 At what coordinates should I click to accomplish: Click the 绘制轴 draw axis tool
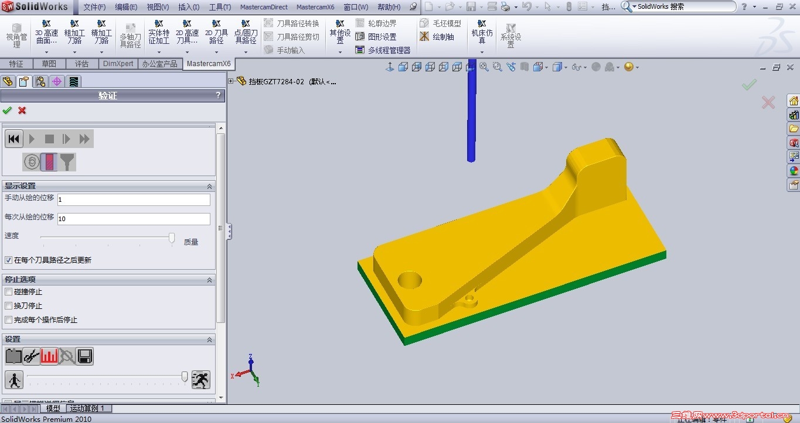437,37
